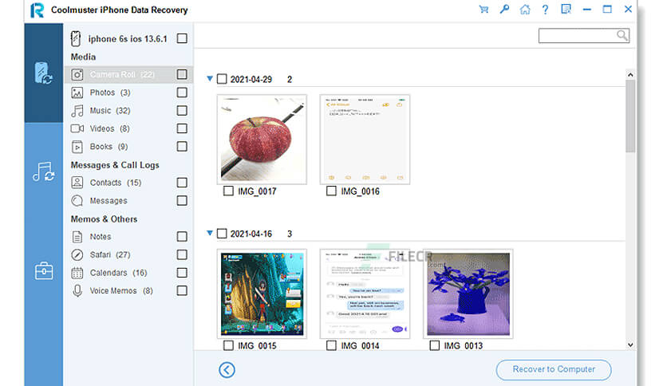Click the home icon in title bar
The image size is (667, 386).
tap(525, 10)
